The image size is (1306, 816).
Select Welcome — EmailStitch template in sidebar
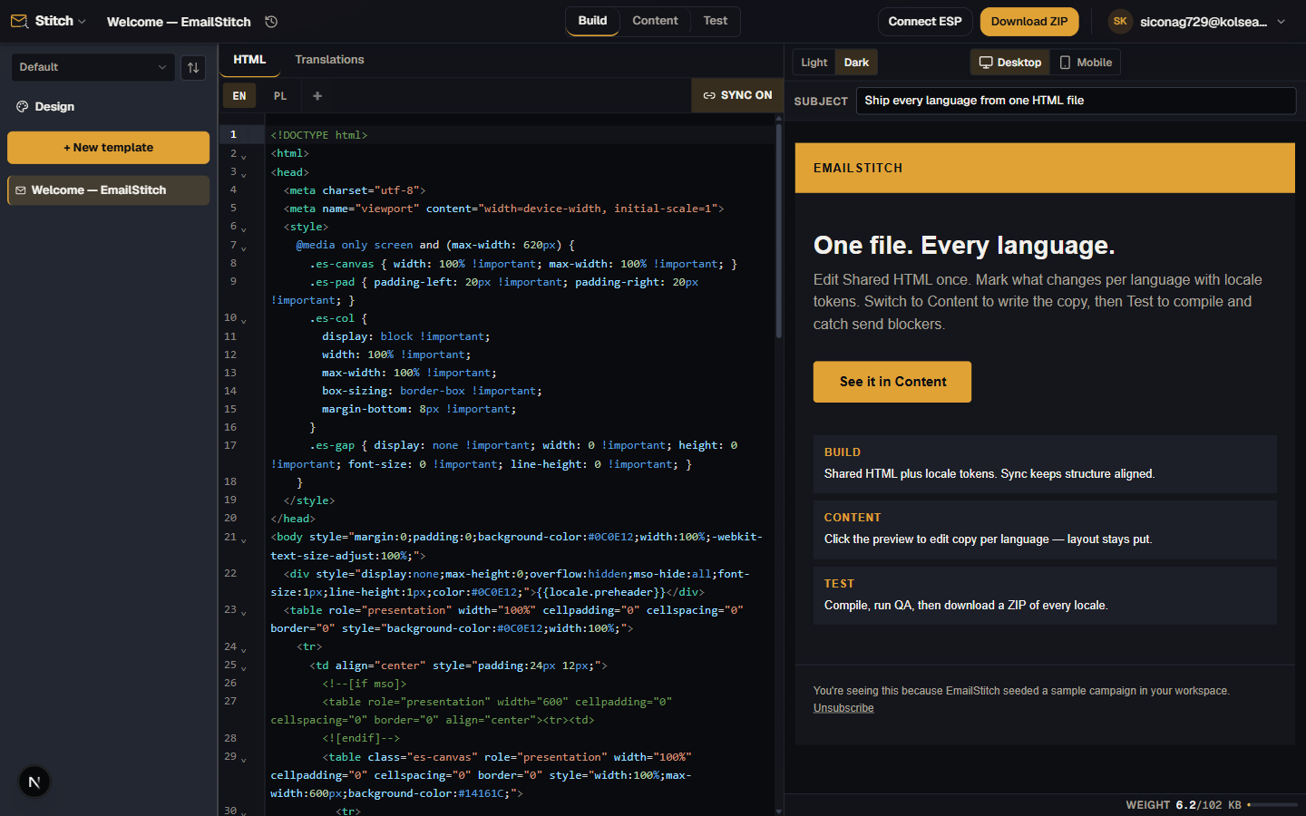(x=108, y=190)
